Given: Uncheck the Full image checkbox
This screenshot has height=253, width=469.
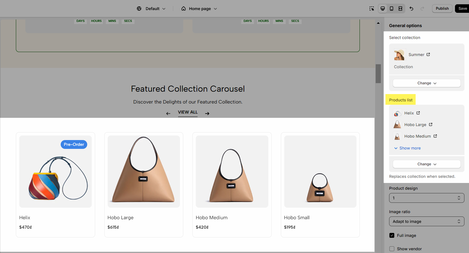Looking at the screenshot, I should click(x=392, y=235).
